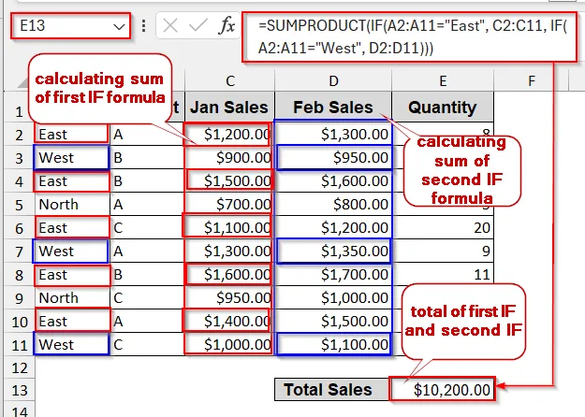
Task: Click Feb Sales cell $1,600.00
Action: click(x=333, y=181)
